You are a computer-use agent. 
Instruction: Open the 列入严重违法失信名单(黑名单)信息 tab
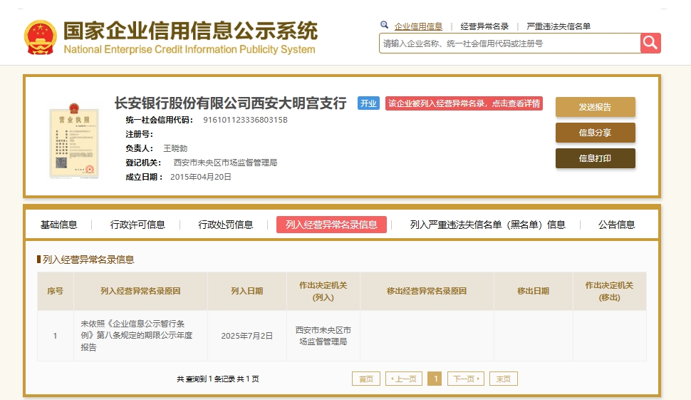tap(487, 225)
